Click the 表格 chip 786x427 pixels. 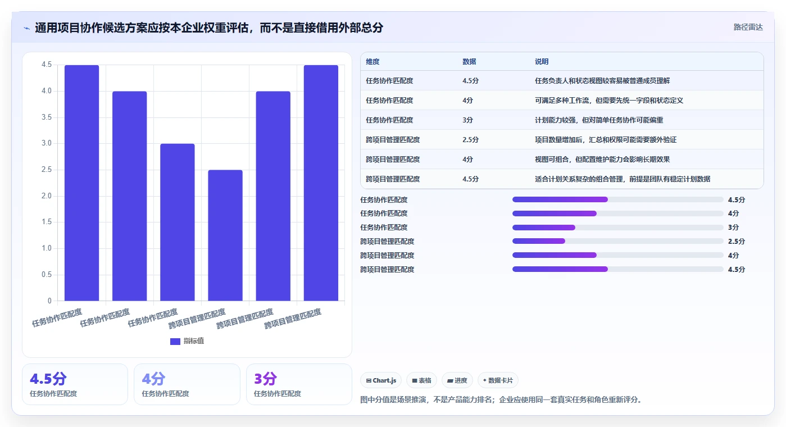422,380
